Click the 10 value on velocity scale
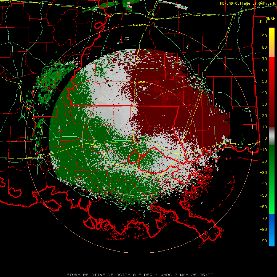The image size is (277, 277). pos(264,127)
